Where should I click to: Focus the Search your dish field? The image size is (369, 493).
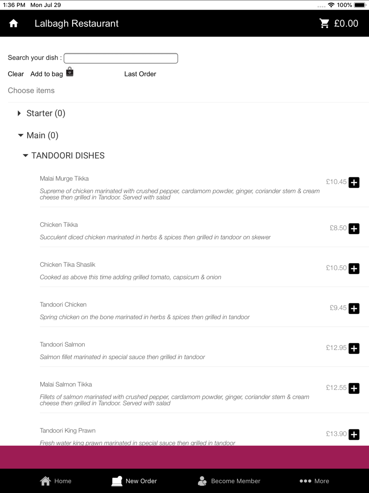(x=121, y=58)
